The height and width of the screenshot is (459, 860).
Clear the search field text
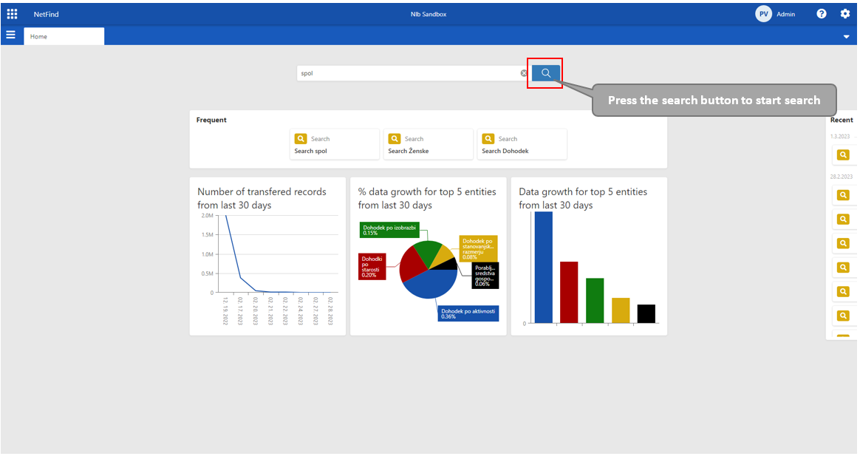(524, 73)
